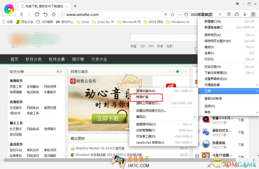Bookmark page with address bar star
The height and width of the screenshot is (169, 259).
tap(172, 15)
